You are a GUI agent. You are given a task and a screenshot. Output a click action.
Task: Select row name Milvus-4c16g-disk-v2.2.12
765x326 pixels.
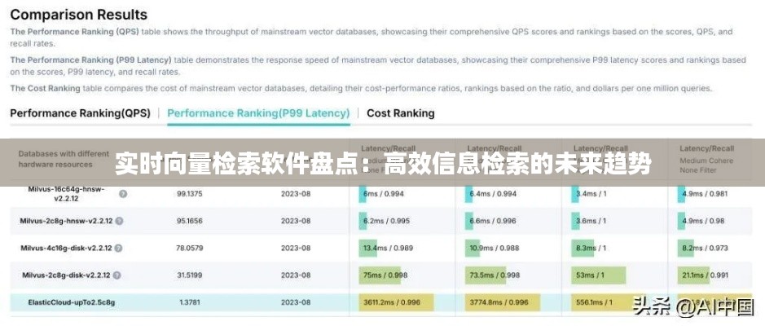66,249
